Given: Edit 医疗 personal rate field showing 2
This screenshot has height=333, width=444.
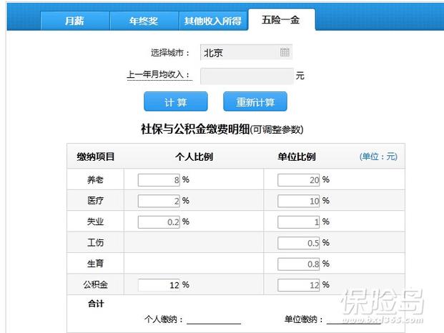Looking at the screenshot, I should [159, 201].
